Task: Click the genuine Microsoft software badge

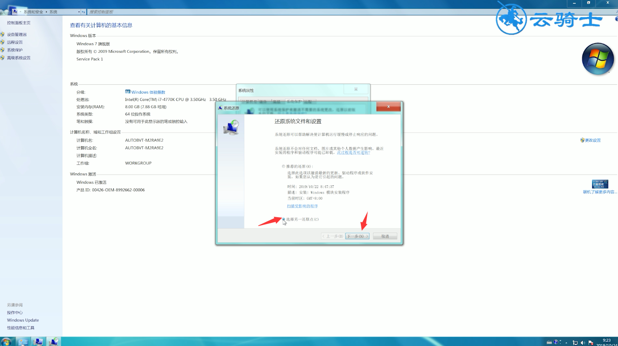Action: pyautogui.click(x=600, y=184)
